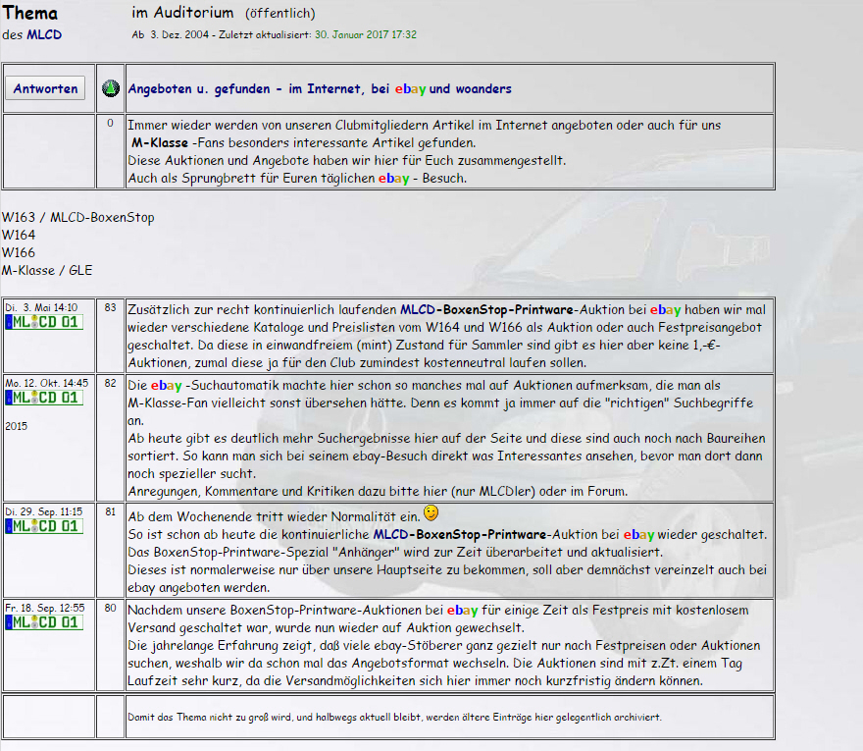Click ebay logo before 'für einige Zeit'
Viewport: 863px width, 751px height.
(462, 611)
